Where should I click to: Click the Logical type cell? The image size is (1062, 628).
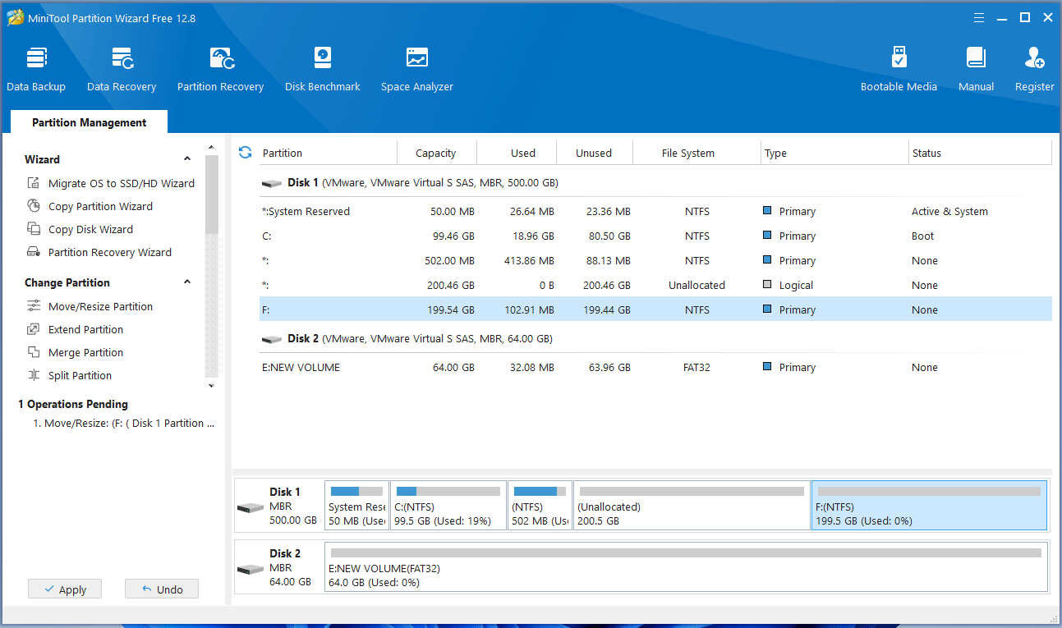pos(796,285)
